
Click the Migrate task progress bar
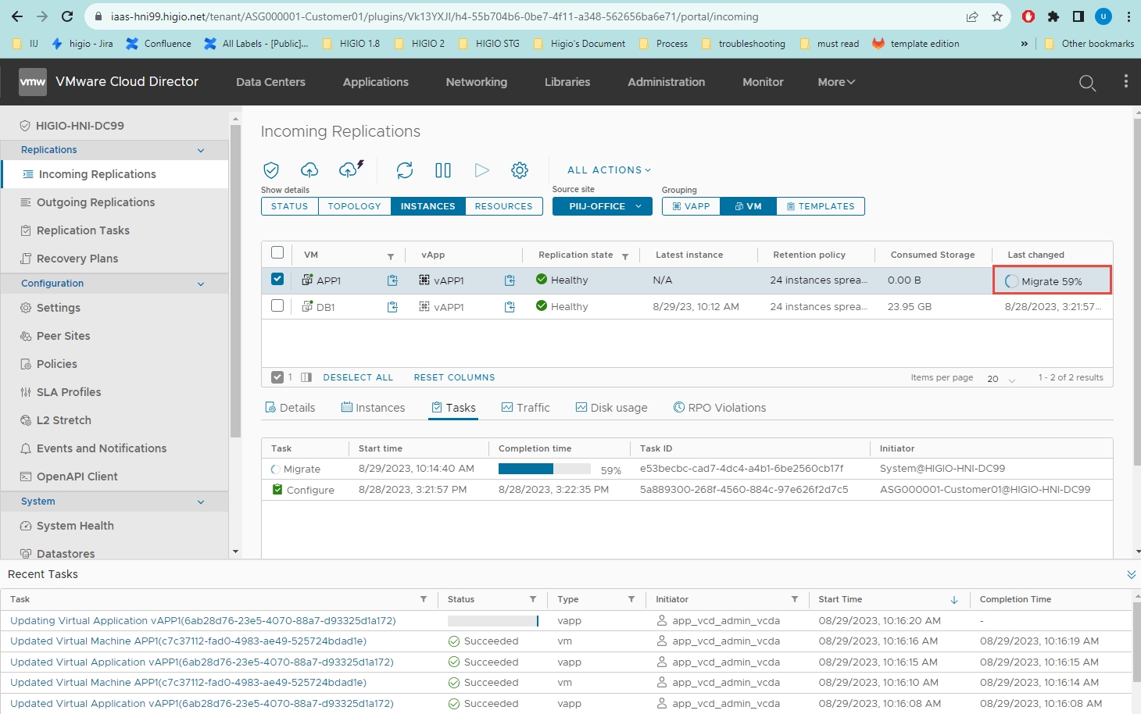[x=544, y=469]
